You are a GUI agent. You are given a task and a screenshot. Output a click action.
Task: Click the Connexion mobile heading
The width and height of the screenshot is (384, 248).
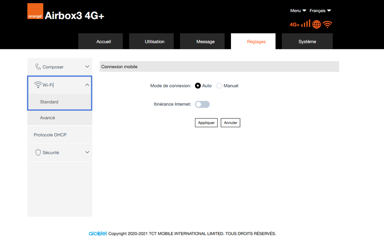(119, 67)
